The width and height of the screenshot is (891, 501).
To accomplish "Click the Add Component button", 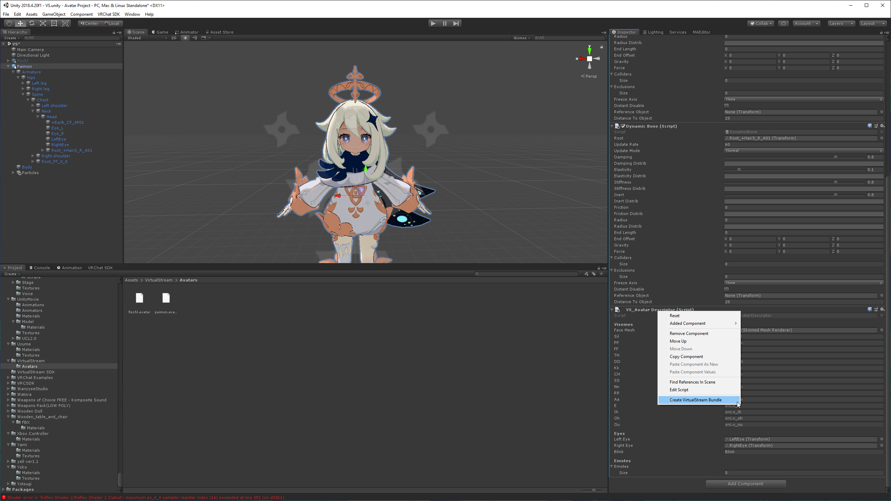I will (x=745, y=484).
